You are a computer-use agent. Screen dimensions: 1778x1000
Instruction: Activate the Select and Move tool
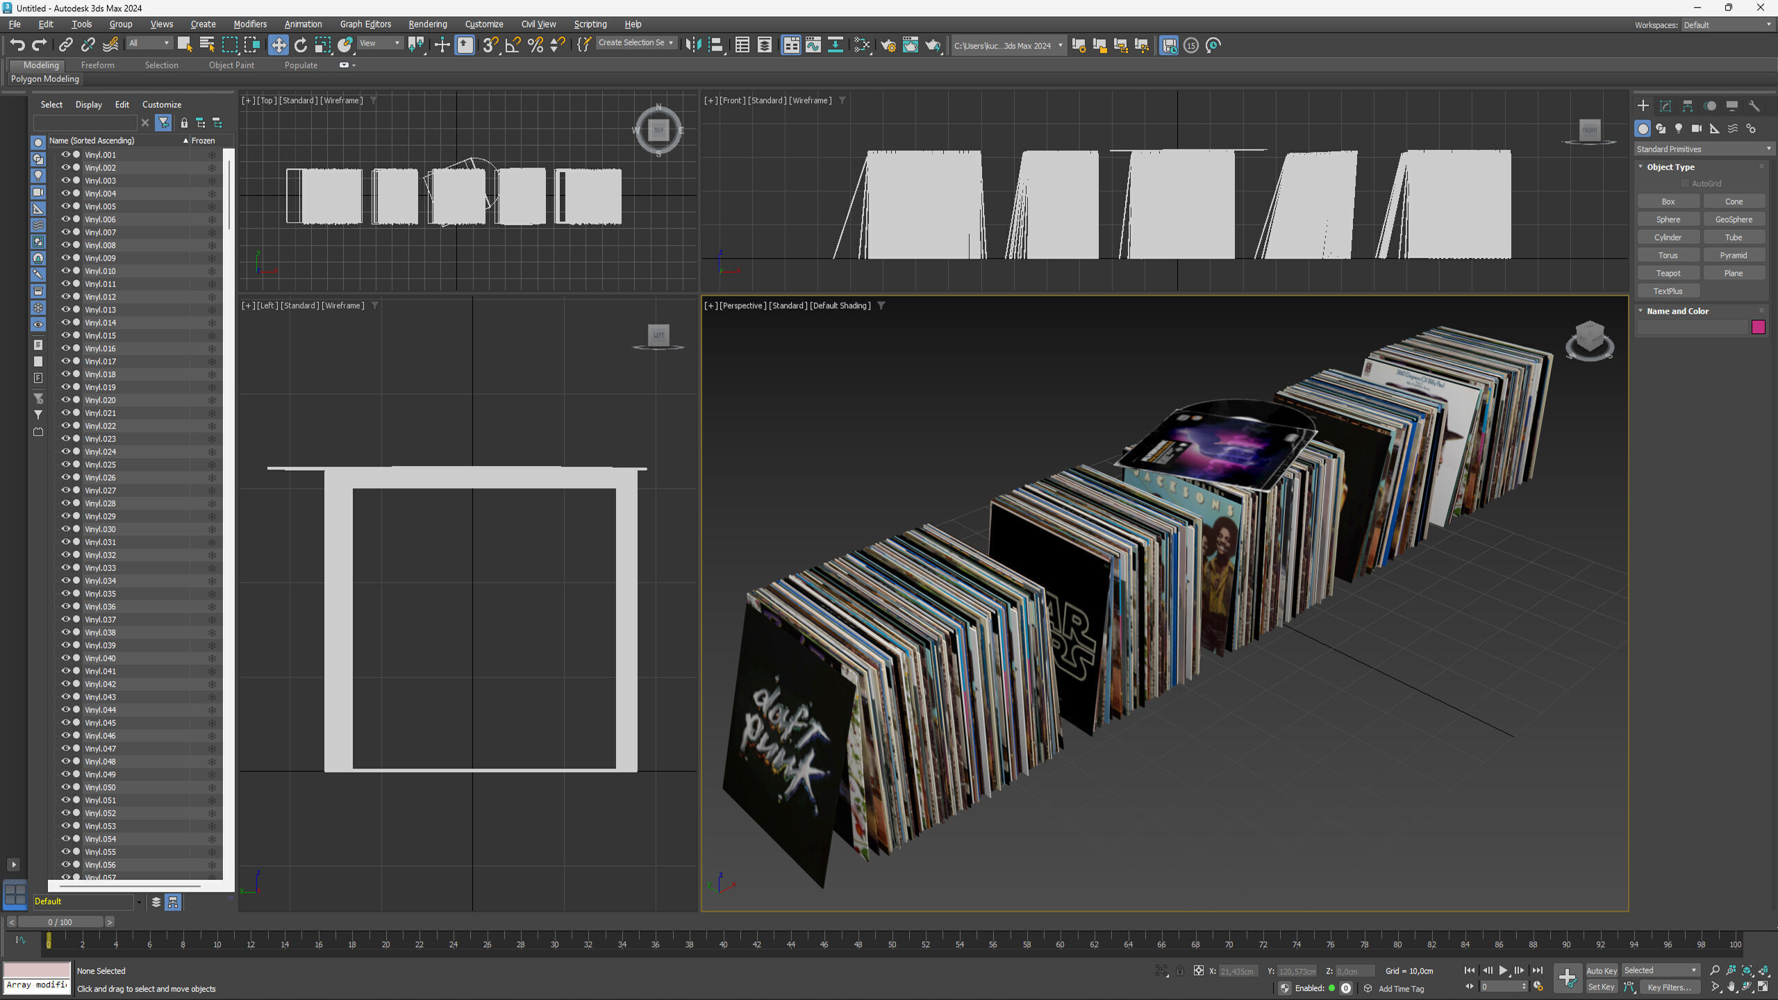coord(279,45)
